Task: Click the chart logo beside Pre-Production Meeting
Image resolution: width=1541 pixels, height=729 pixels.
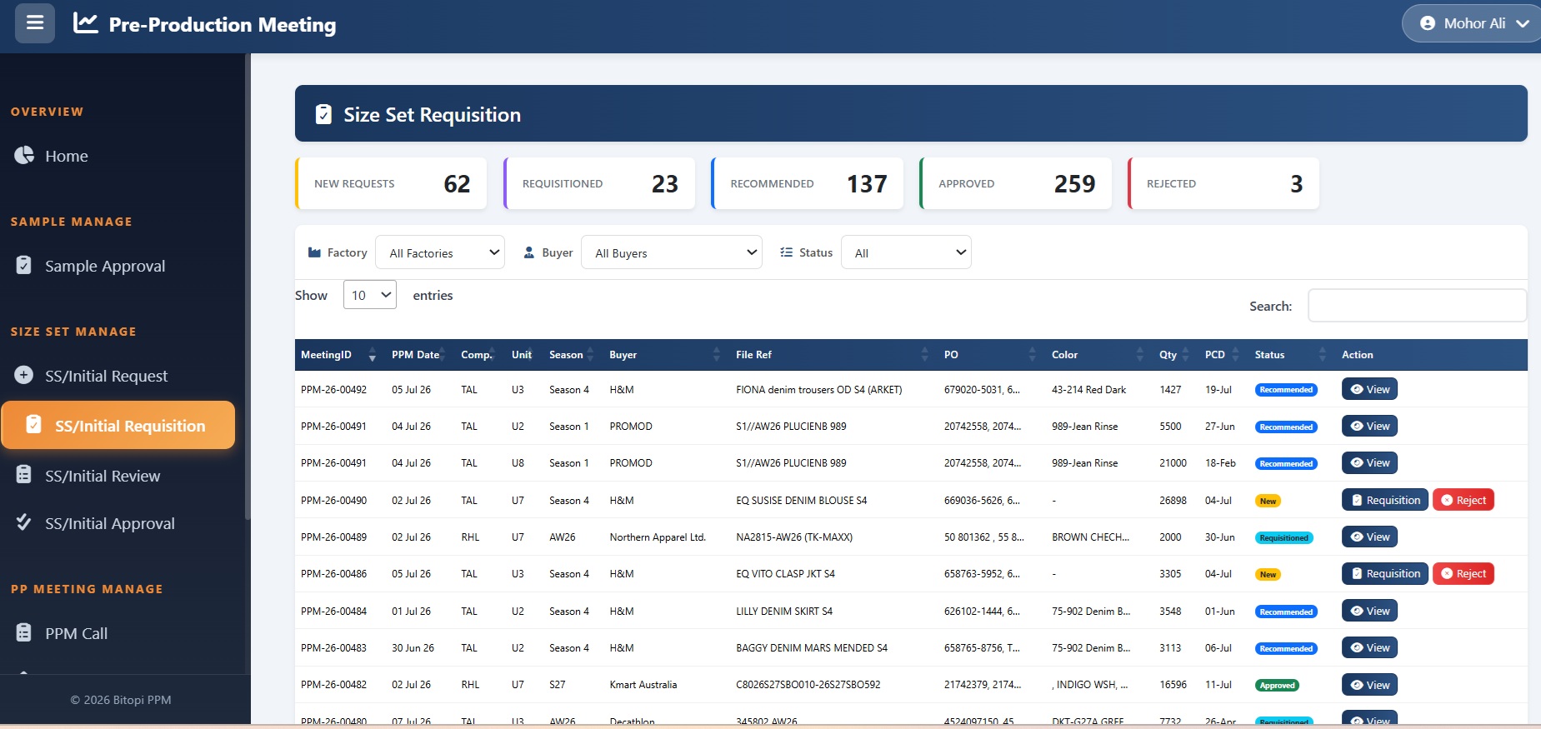Action: click(x=86, y=23)
